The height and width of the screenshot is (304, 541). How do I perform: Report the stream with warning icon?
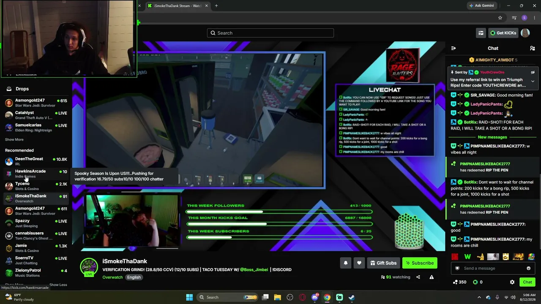click(432, 277)
